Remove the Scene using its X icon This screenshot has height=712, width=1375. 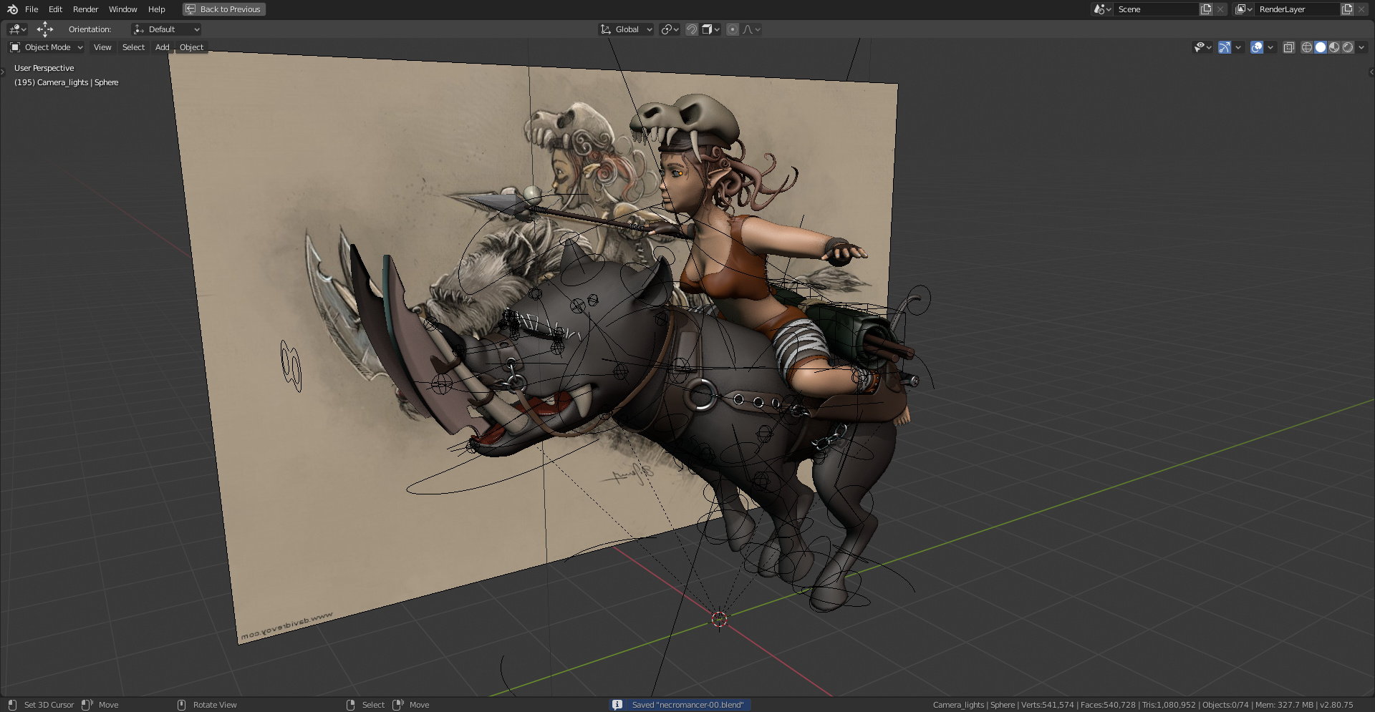(x=1220, y=9)
